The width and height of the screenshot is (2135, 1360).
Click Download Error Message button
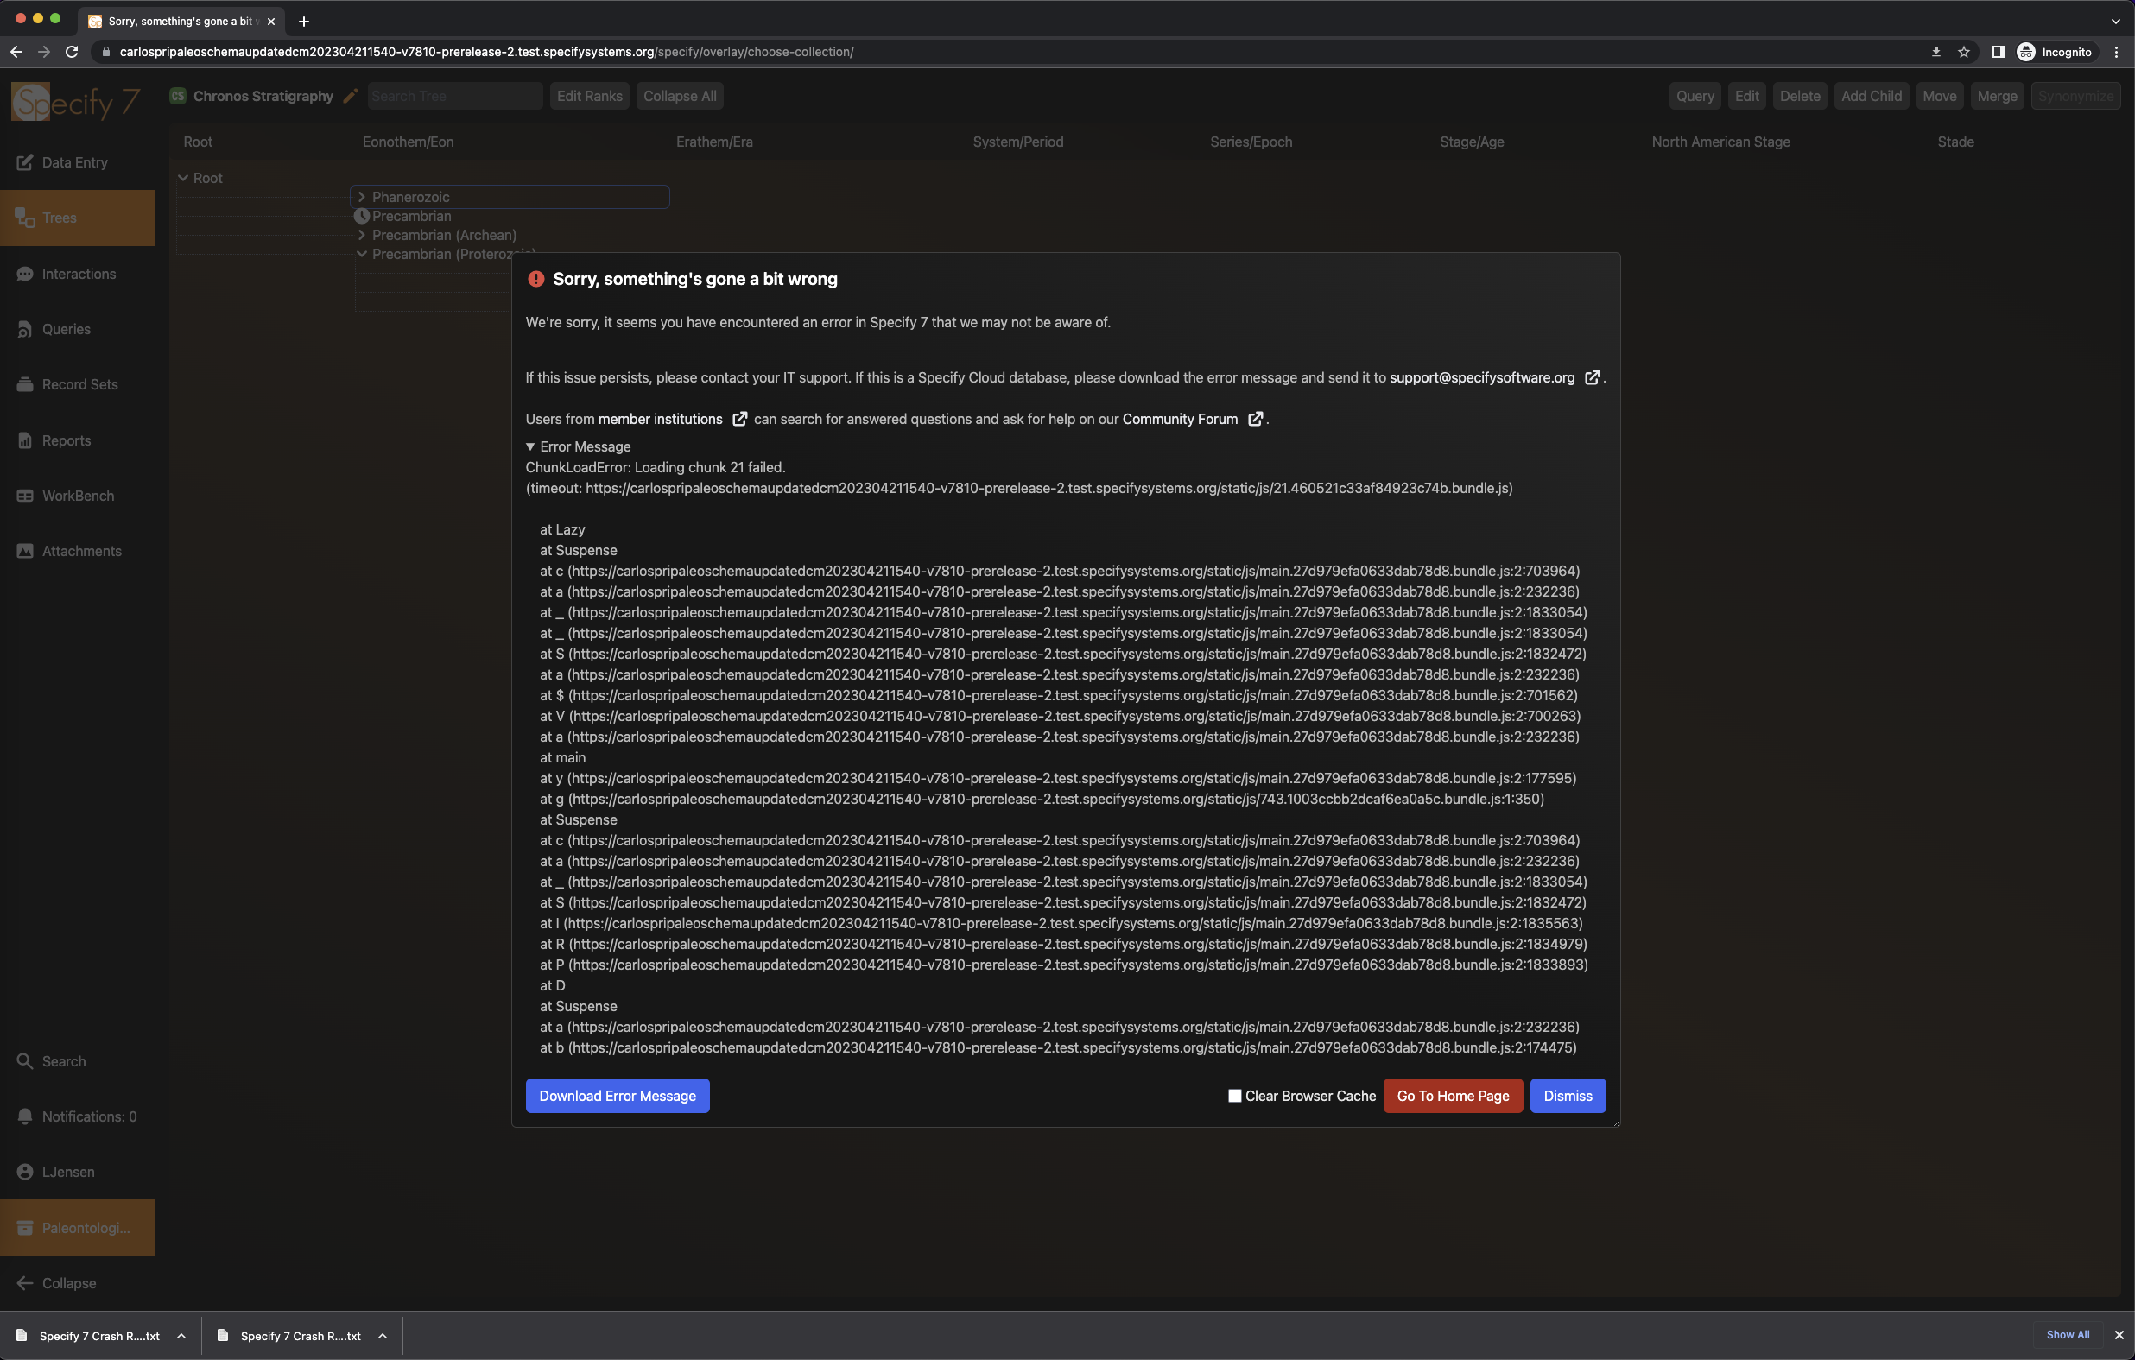[x=617, y=1096]
